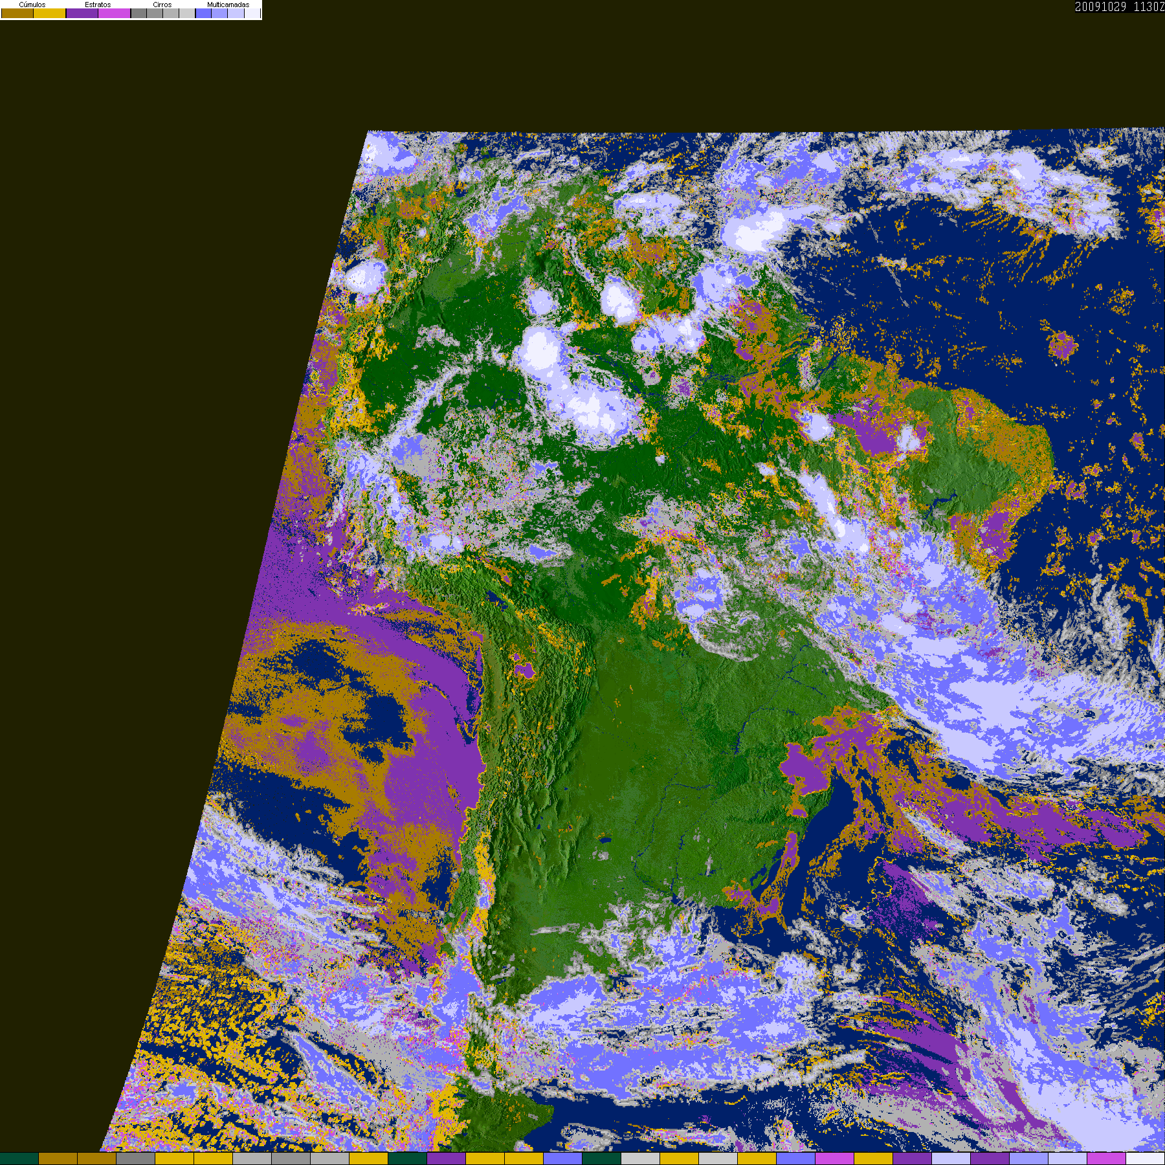Choose the near-white last Multicamadas swatch

click(252, 13)
